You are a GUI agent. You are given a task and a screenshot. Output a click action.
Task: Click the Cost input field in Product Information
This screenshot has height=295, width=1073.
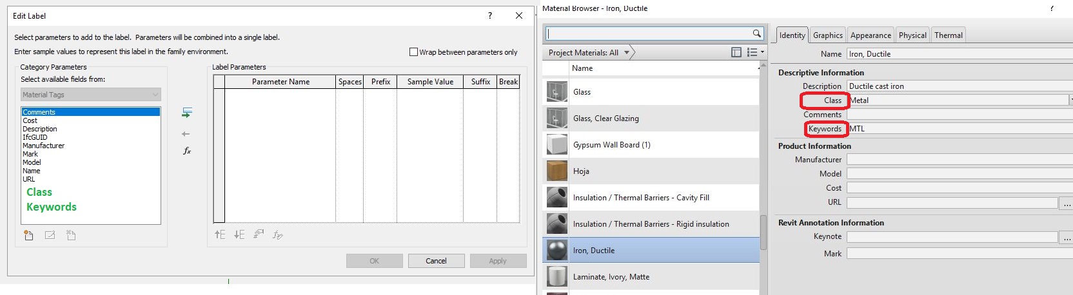(x=960, y=187)
